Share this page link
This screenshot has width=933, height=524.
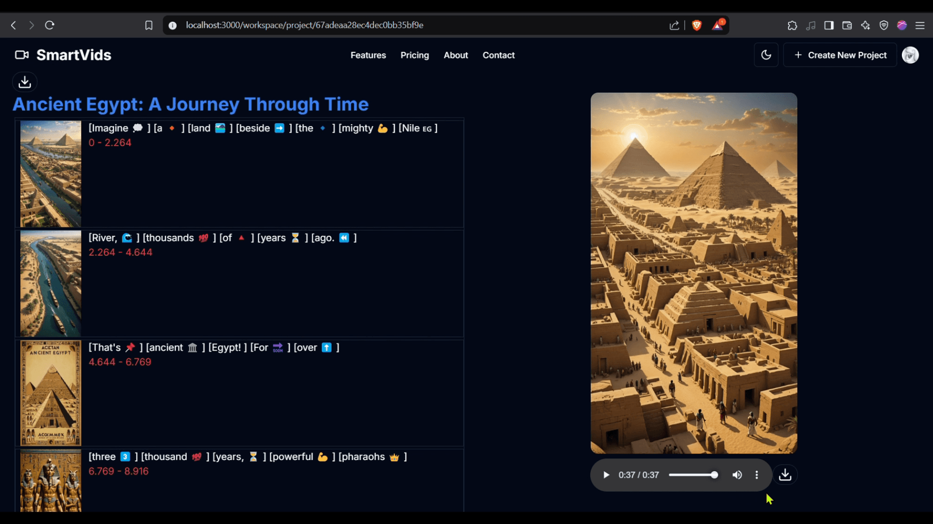coord(674,25)
